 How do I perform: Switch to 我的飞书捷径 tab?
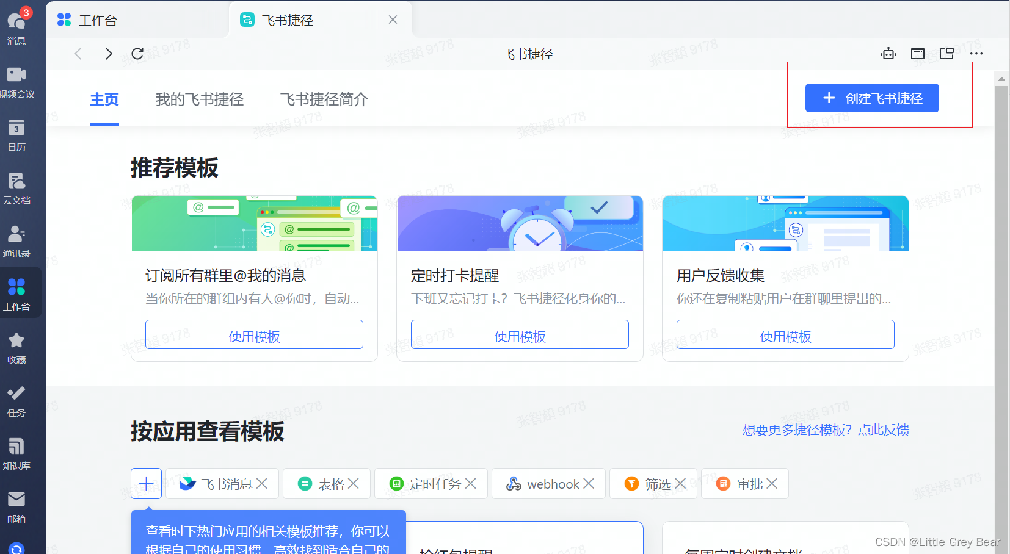200,99
